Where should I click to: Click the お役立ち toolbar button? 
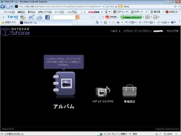click(x=172, y=12)
